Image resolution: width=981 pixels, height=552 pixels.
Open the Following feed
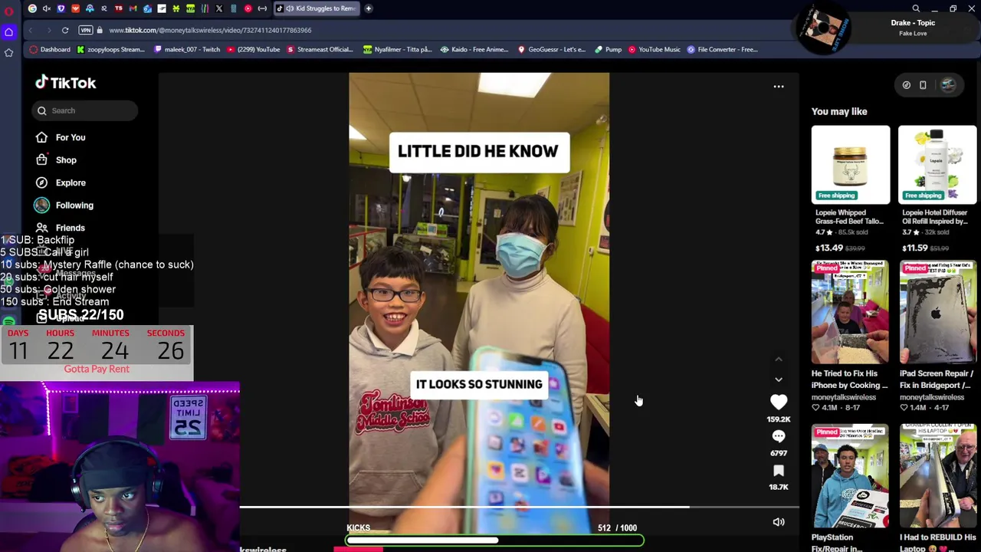[x=64, y=205]
